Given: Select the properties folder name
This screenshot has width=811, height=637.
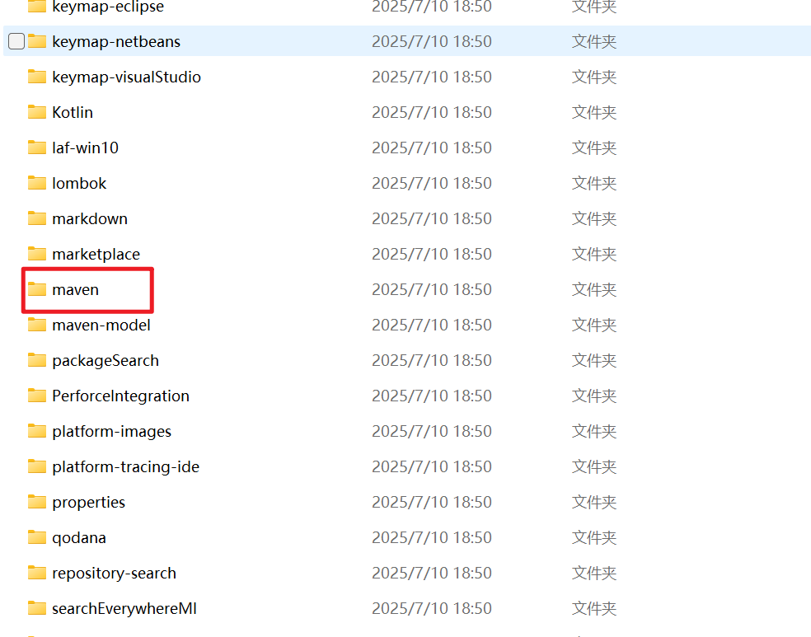Looking at the screenshot, I should click(89, 503).
